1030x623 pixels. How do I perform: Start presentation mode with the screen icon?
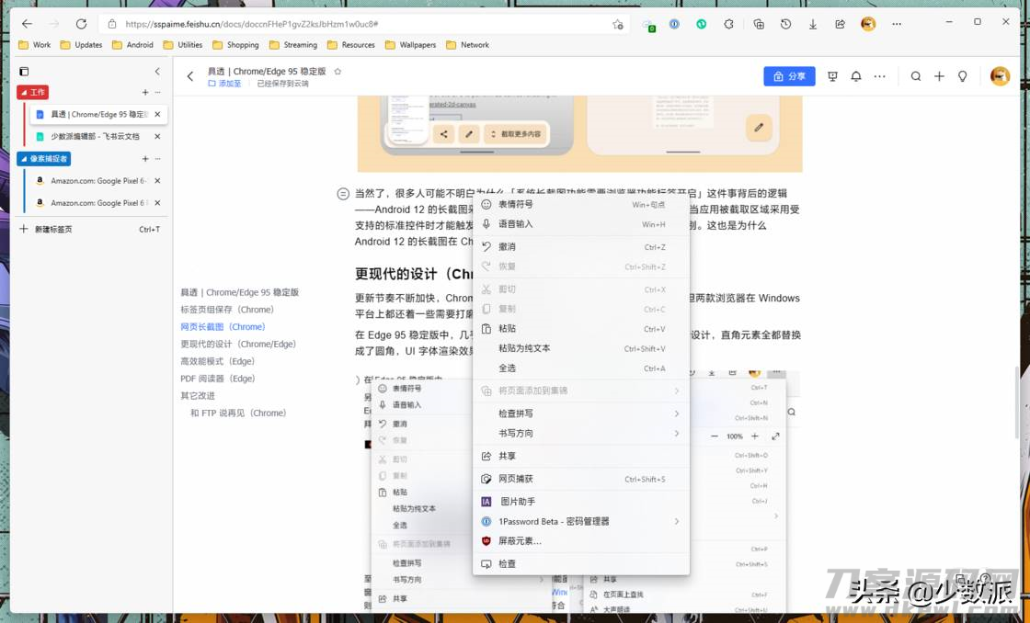pyautogui.click(x=833, y=76)
